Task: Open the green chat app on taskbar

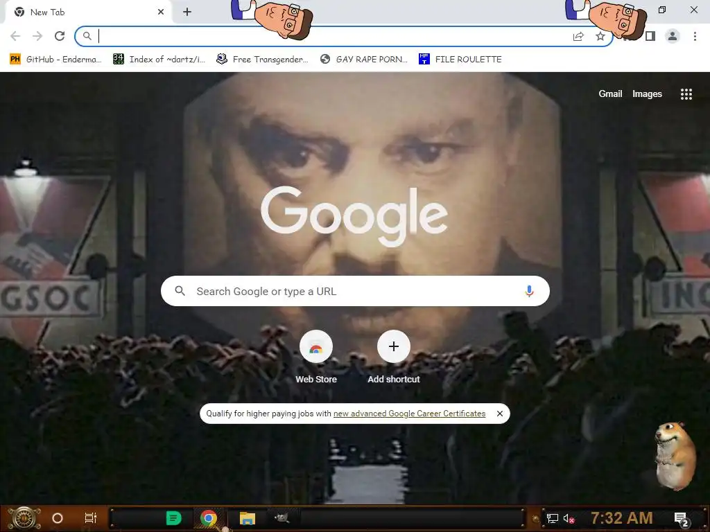Action: point(173,518)
